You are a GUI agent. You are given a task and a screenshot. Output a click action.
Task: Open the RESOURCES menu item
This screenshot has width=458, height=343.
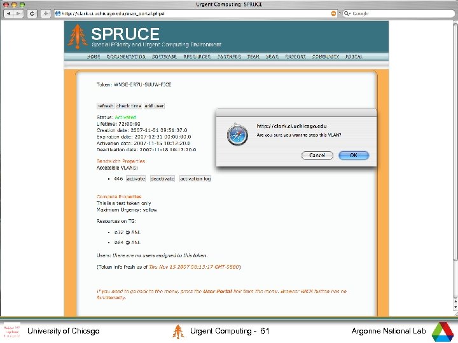pyautogui.click(x=197, y=57)
